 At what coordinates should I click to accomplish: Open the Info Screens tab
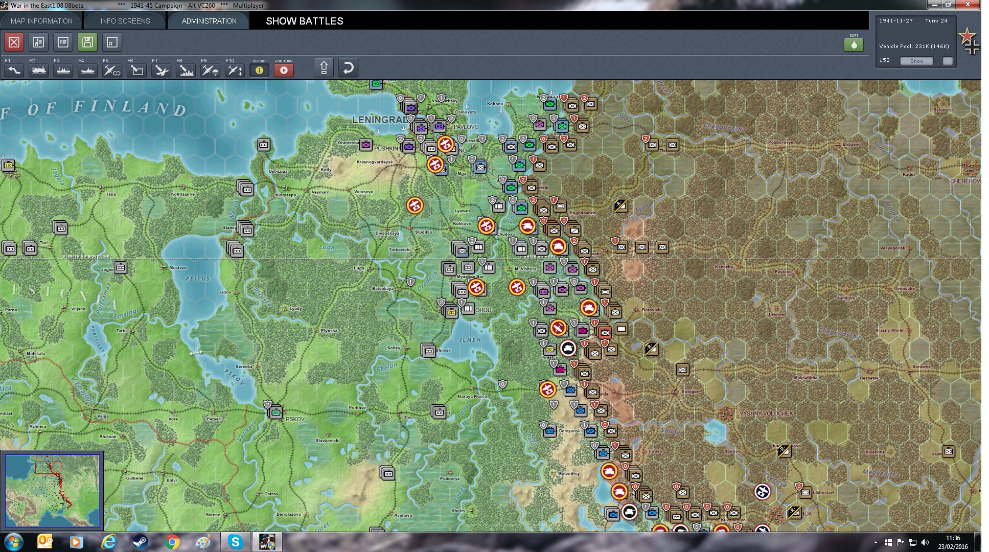125,21
